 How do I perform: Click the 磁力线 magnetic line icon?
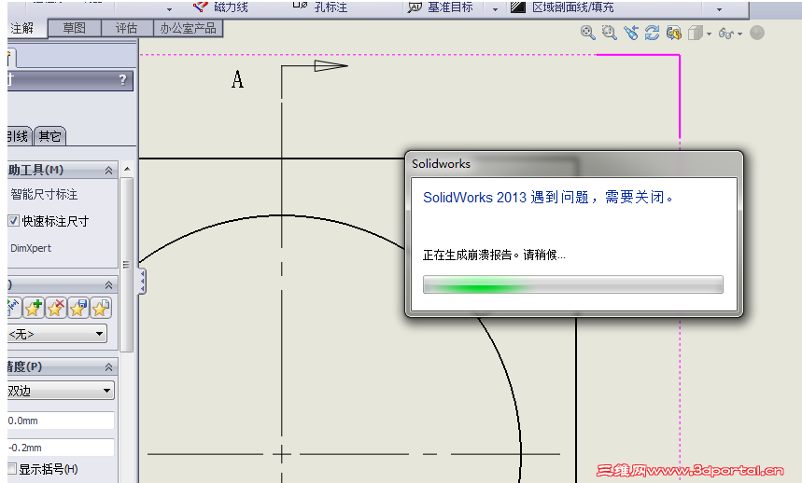tap(200, 7)
